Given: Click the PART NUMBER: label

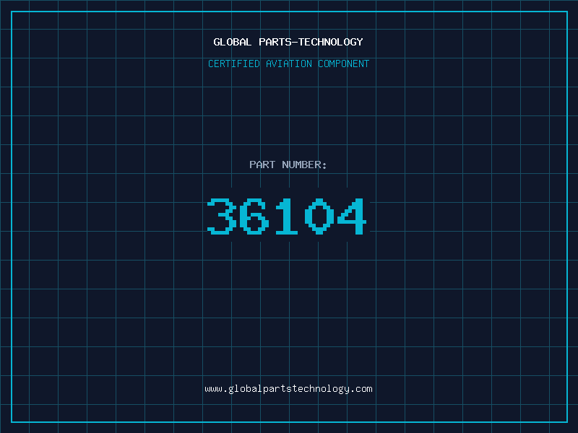Looking at the screenshot, I should pyautogui.click(x=288, y=165).
